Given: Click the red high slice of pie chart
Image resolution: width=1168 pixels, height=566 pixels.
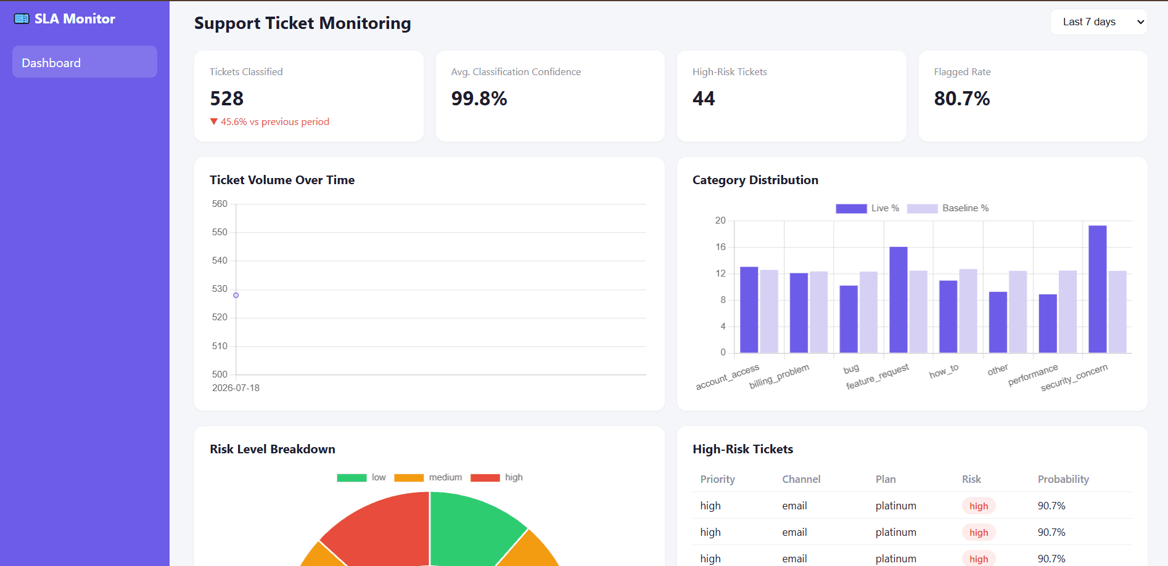Looking at the screenshot, I should point(382,530).
